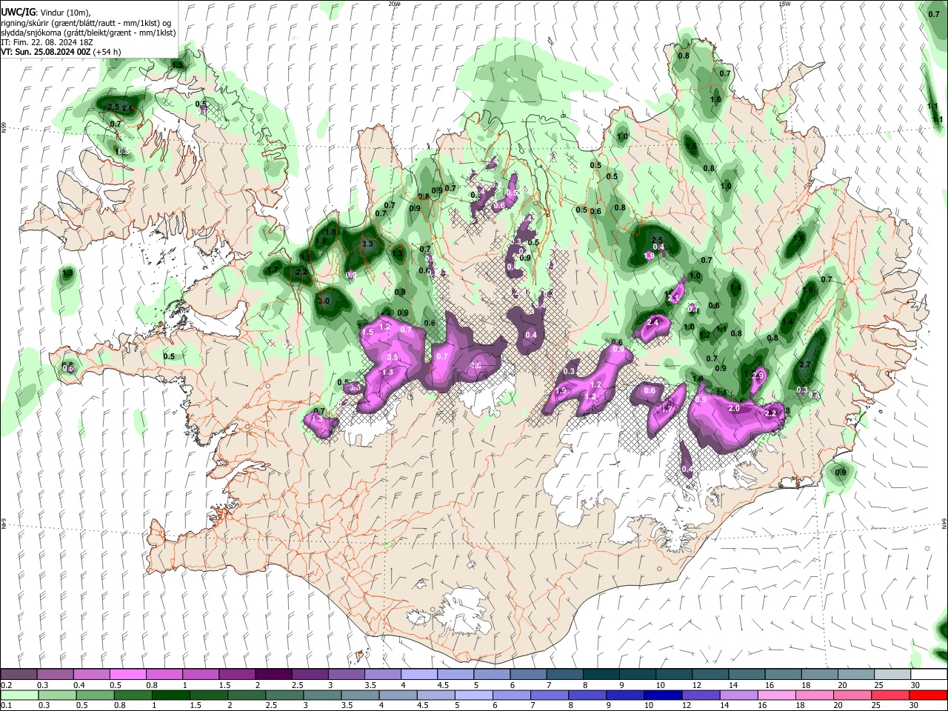Click the white 2.4 snowfall value
Screen dimensions: 948x711
[x=652, y=323]
